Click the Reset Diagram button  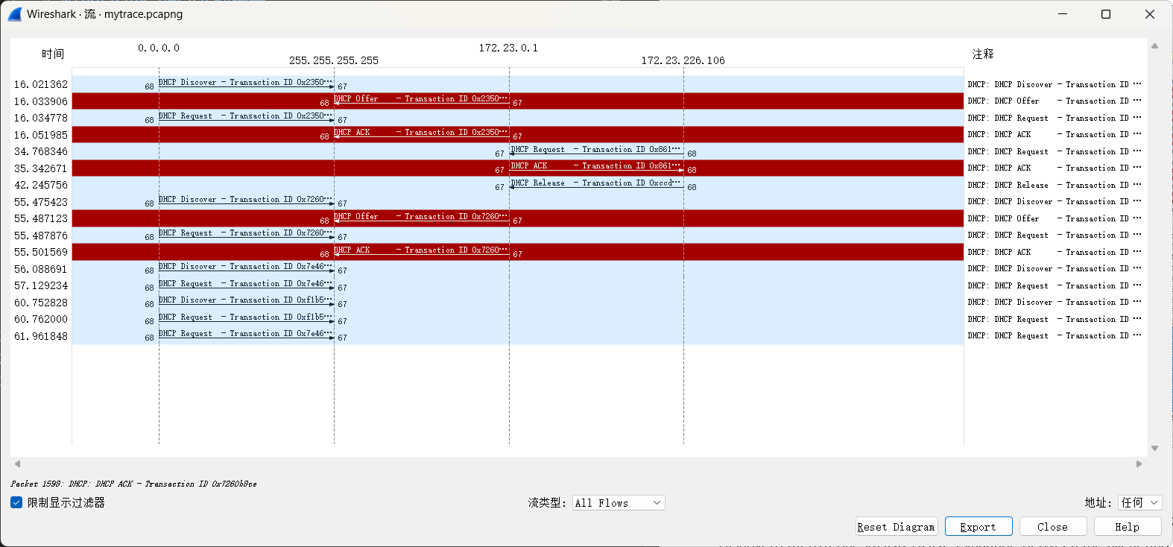coord(896,526)
